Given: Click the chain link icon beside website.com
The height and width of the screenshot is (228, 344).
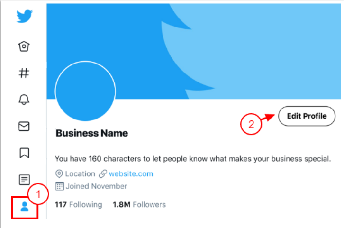Looking at the screenshot, I should click(x=103, y=174).
